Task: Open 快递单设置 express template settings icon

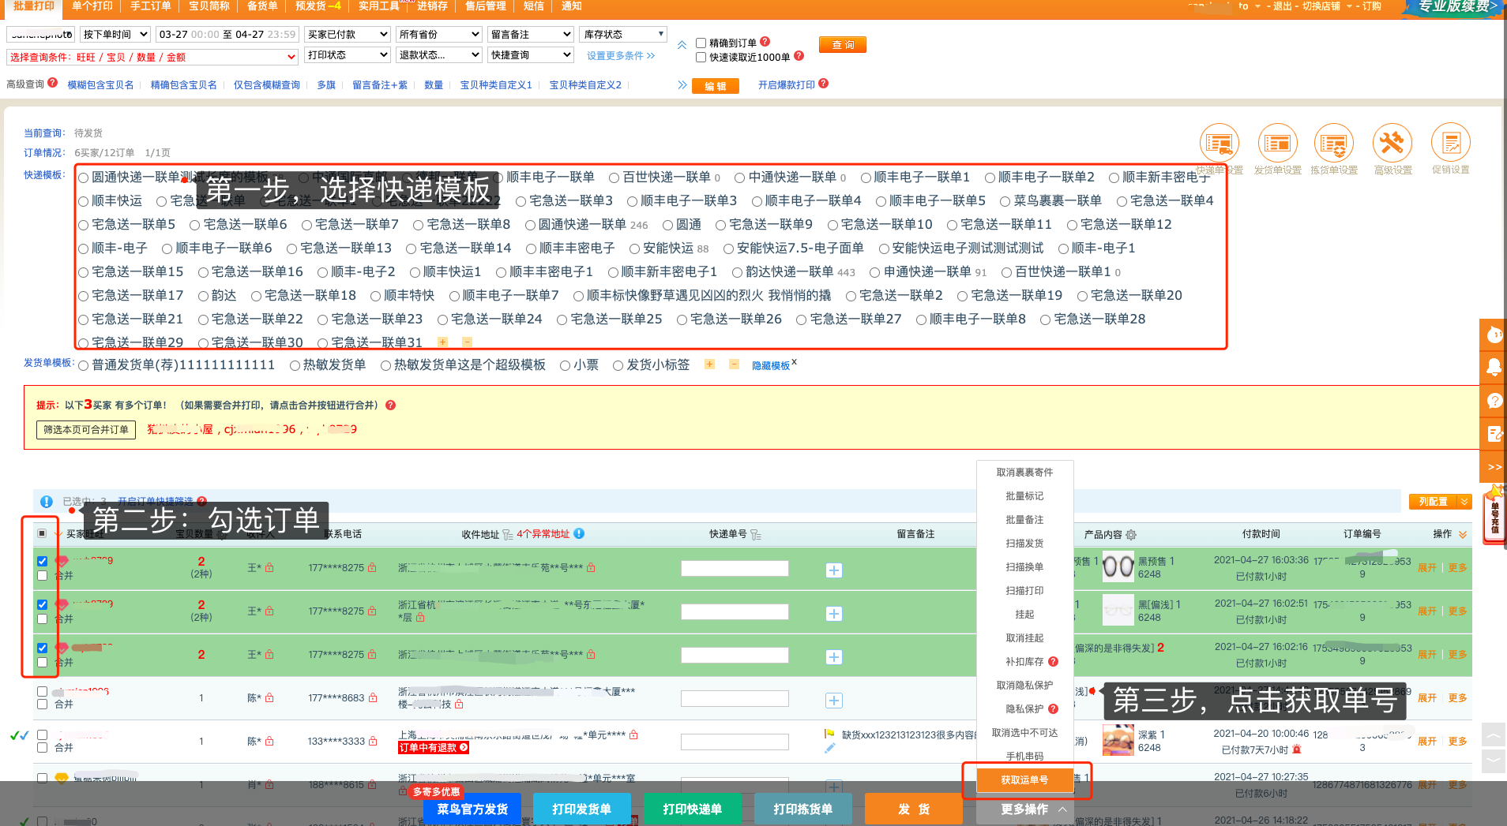Action: [x=1219, y=144]
